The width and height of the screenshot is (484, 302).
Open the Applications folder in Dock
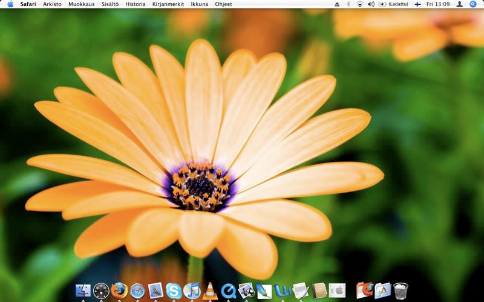pos(383,291)
